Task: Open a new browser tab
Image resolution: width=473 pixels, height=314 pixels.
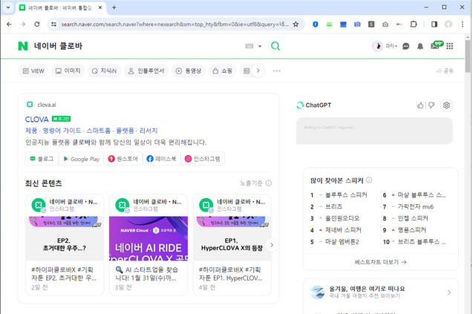Action: pos(114,7)
